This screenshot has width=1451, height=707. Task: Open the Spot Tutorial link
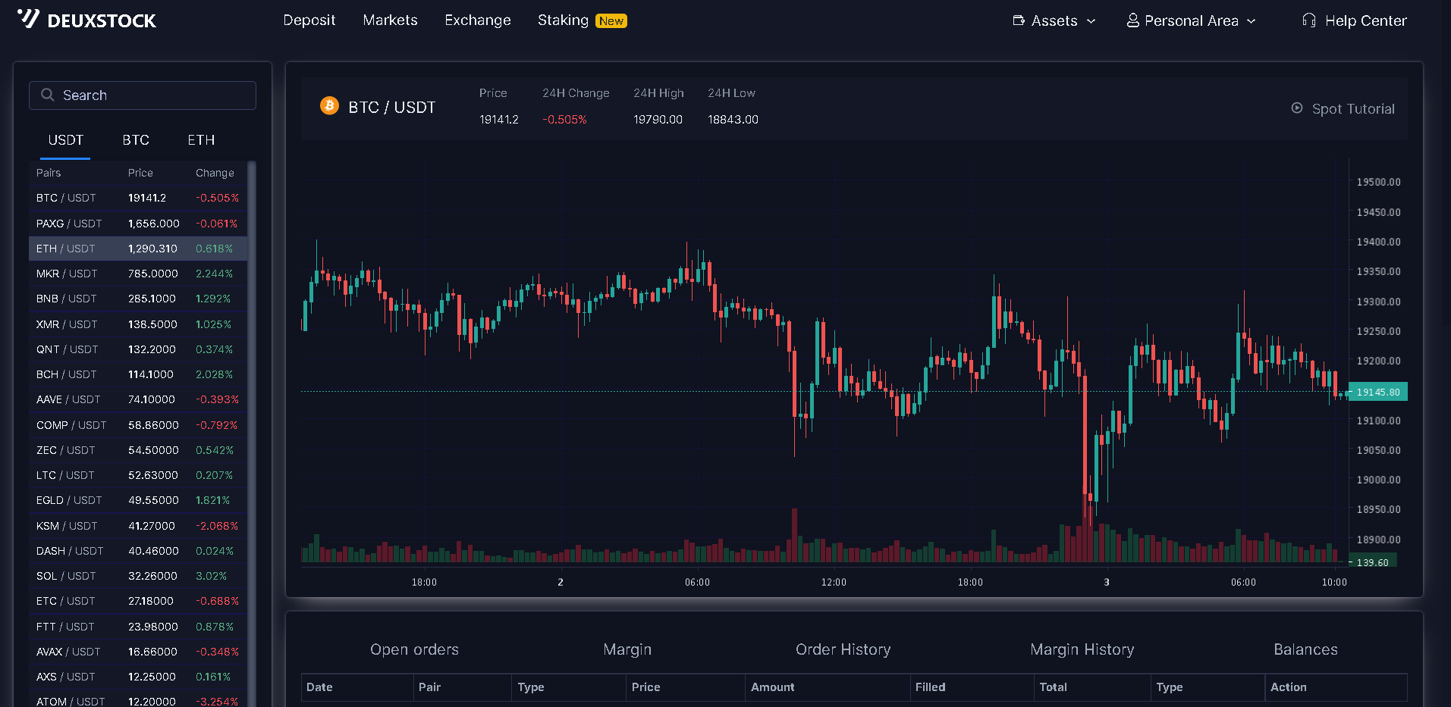(x=1353, y=109)
